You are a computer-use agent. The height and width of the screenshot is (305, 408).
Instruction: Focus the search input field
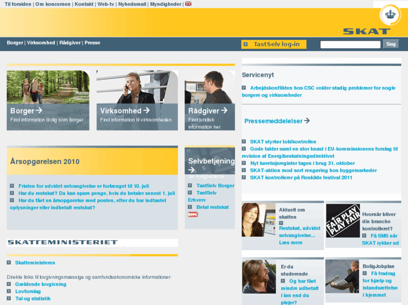(350, 45)
